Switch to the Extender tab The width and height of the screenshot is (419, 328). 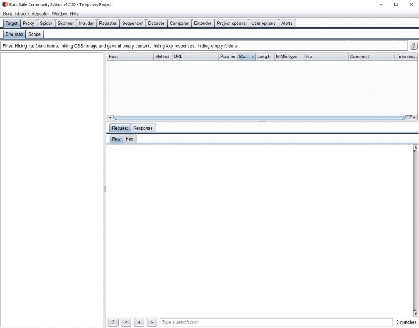(x=202, y=23)
